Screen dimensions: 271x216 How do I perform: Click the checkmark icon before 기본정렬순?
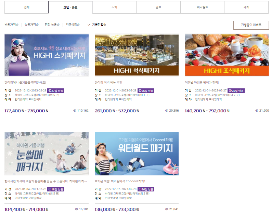(89, 25)
